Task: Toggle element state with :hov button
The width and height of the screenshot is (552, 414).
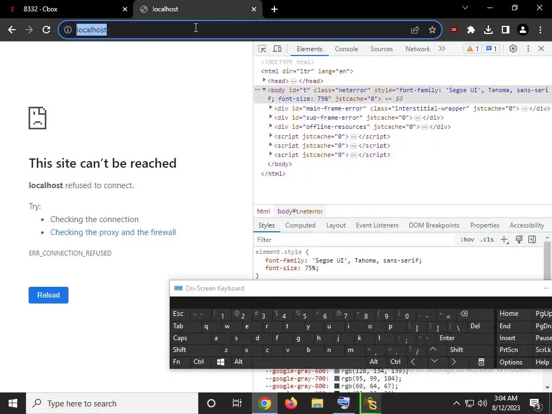Action: pos(467,240)
